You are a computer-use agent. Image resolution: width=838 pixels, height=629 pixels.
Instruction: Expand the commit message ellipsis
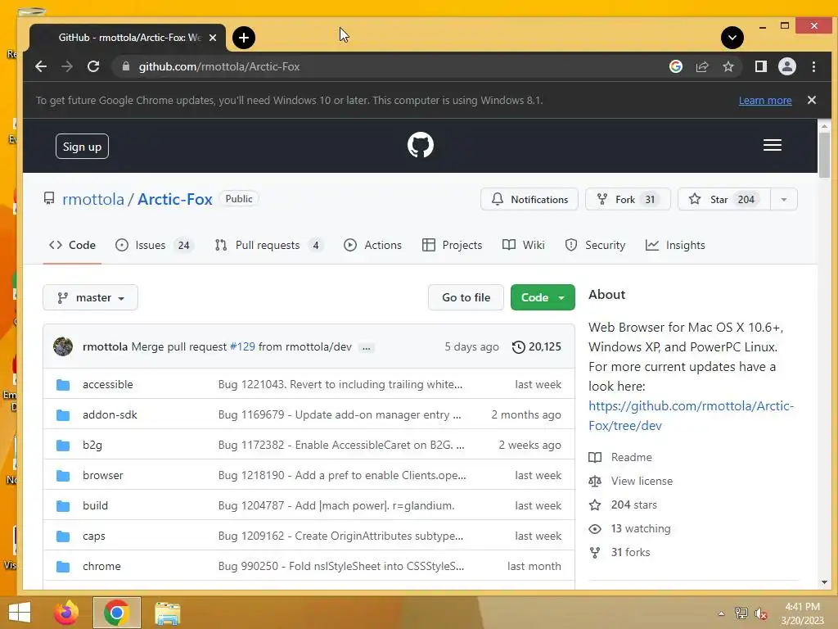[x=366, y=347]
